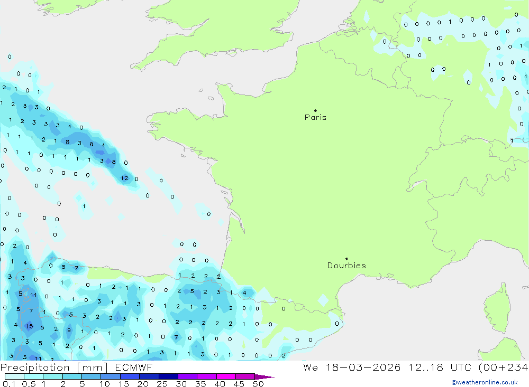This screenshot has height=387, width=529.
Task: Click the '45' legend scale label
Action: pyautogui.click(x=239, y=384)
